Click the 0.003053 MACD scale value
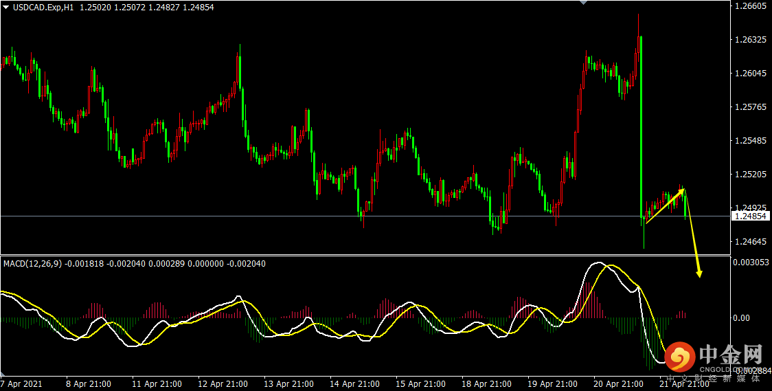This screenshot has height=391, width=772. (x=752, y=262)
